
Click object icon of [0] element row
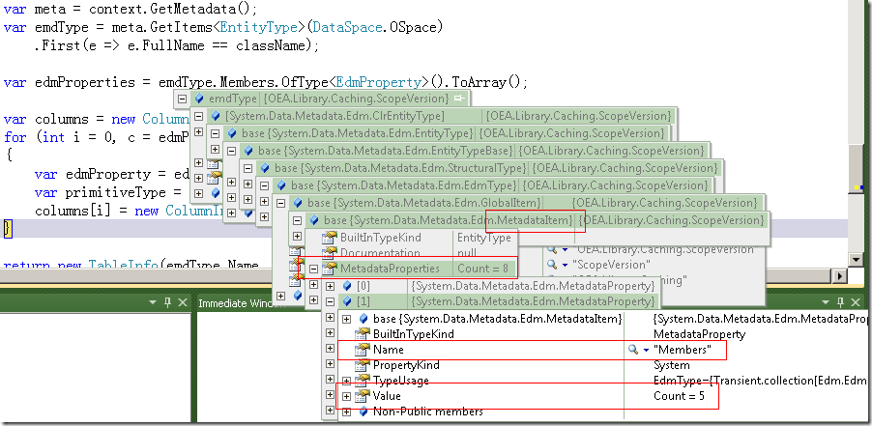coord(347,286)
